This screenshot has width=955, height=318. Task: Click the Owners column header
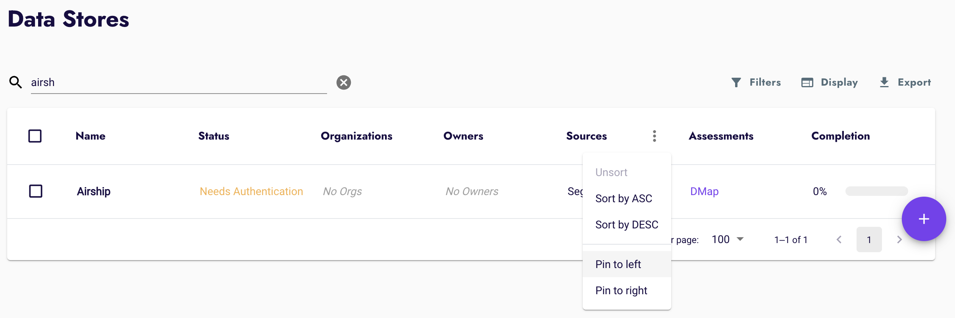[x=463, y=136]
